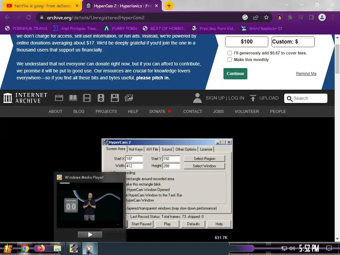
Task: Open the BLOG menu item
Action: click(79, 112)
